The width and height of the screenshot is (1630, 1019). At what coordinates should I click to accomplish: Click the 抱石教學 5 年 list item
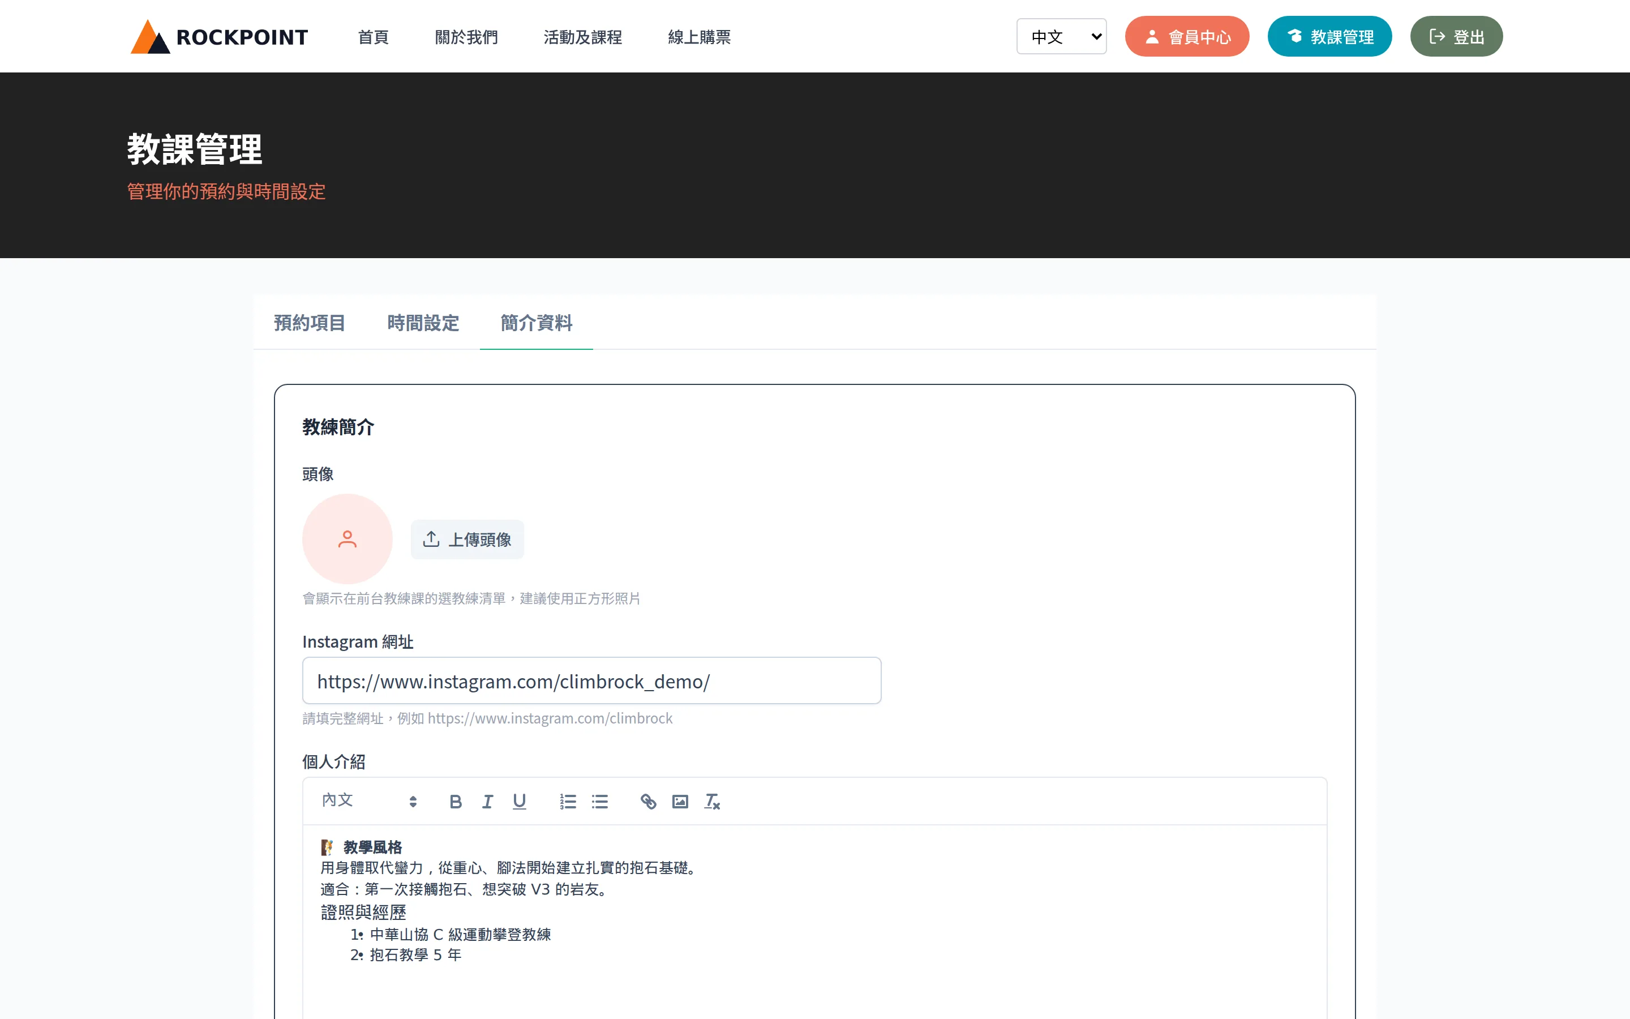415,955
